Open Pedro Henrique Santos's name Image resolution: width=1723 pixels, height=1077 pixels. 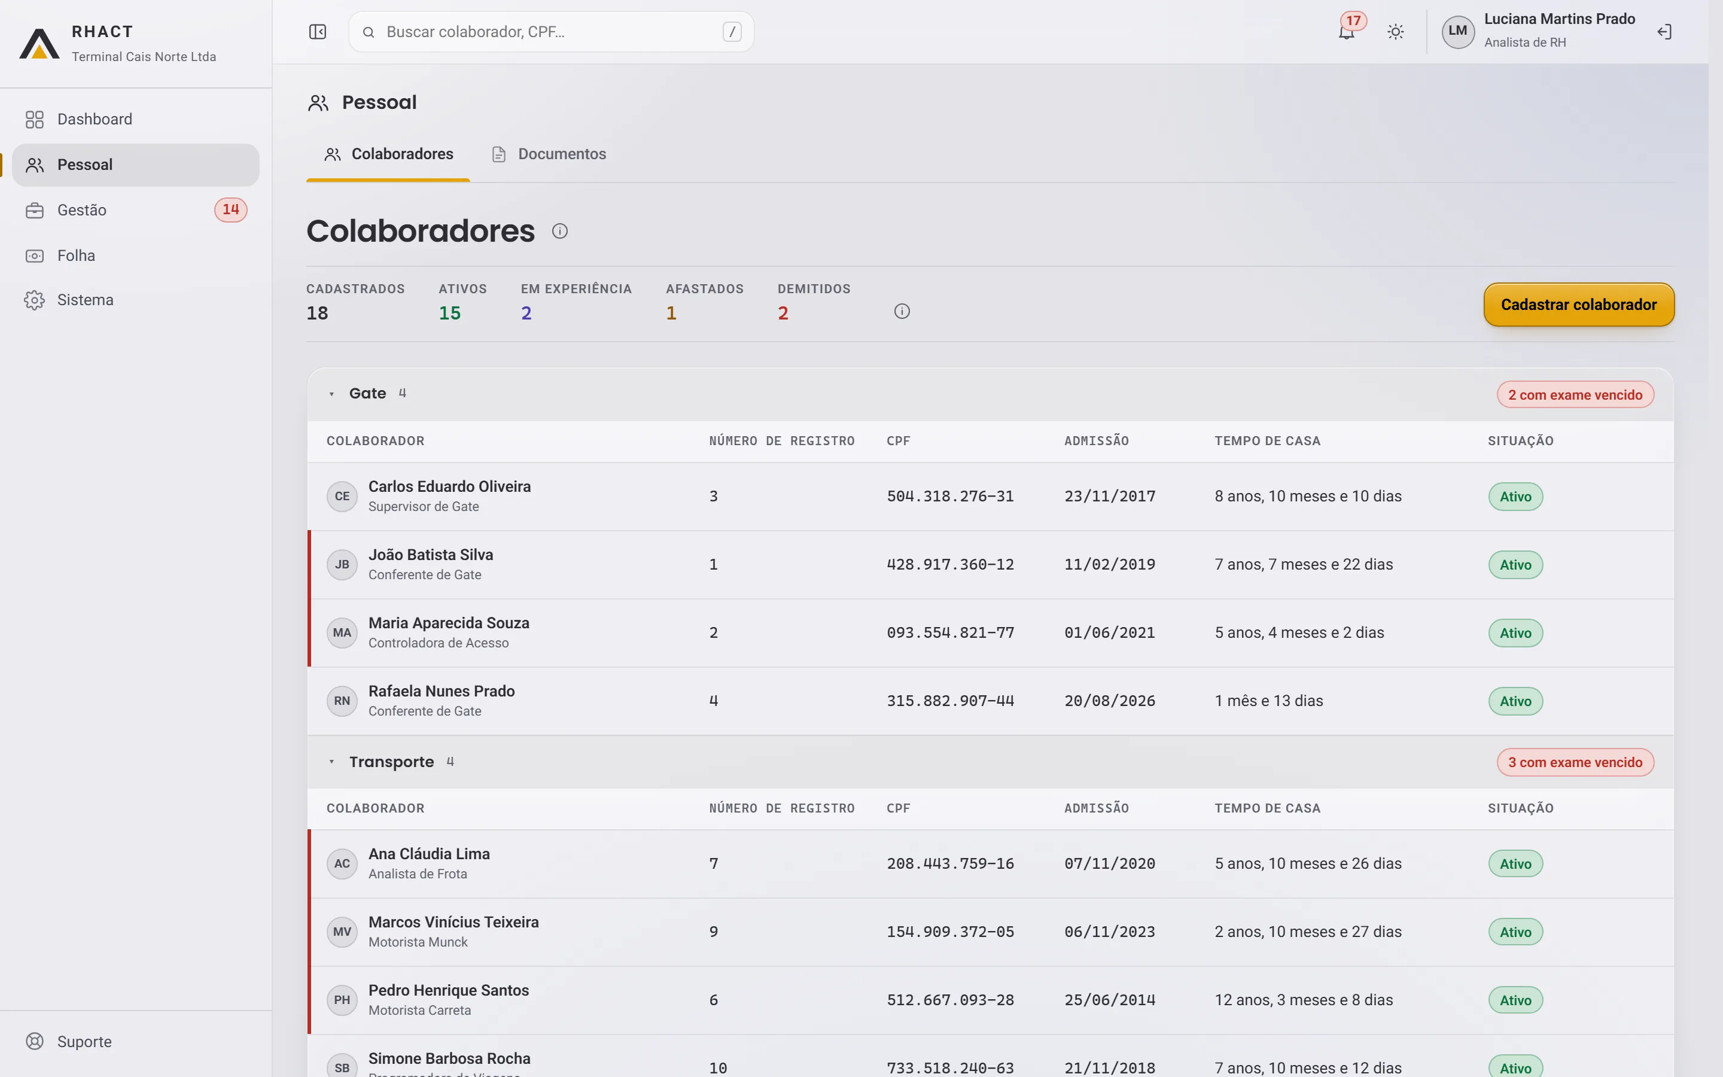[449, 990]
